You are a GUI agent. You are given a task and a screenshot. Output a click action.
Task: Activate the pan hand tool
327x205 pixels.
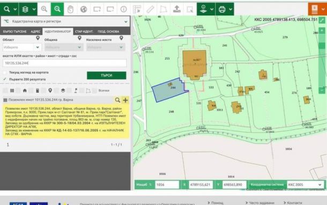click(x=70, y=10)
